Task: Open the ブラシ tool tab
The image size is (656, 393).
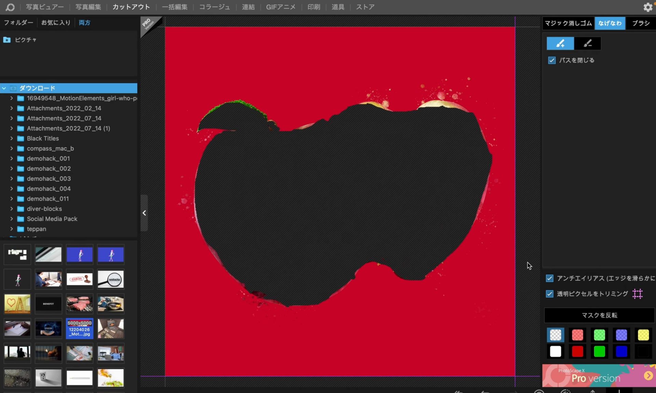Action: pos(641,23)
